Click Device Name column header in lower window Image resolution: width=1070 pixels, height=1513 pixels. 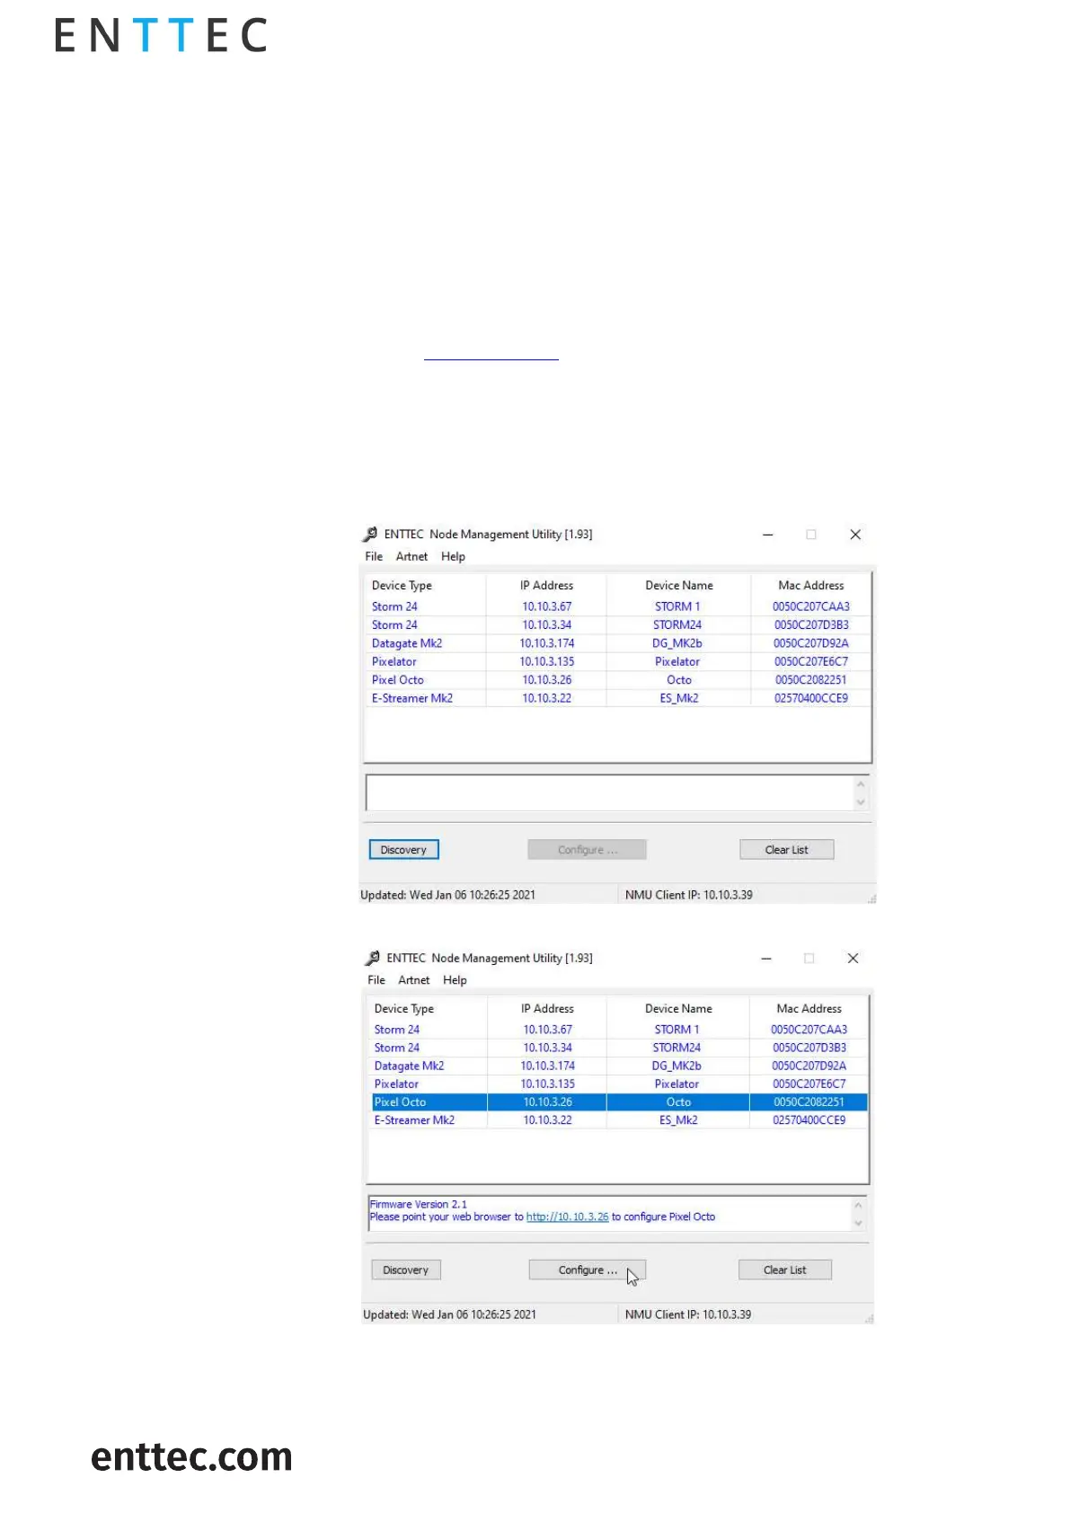click(x=678, y=1009)
